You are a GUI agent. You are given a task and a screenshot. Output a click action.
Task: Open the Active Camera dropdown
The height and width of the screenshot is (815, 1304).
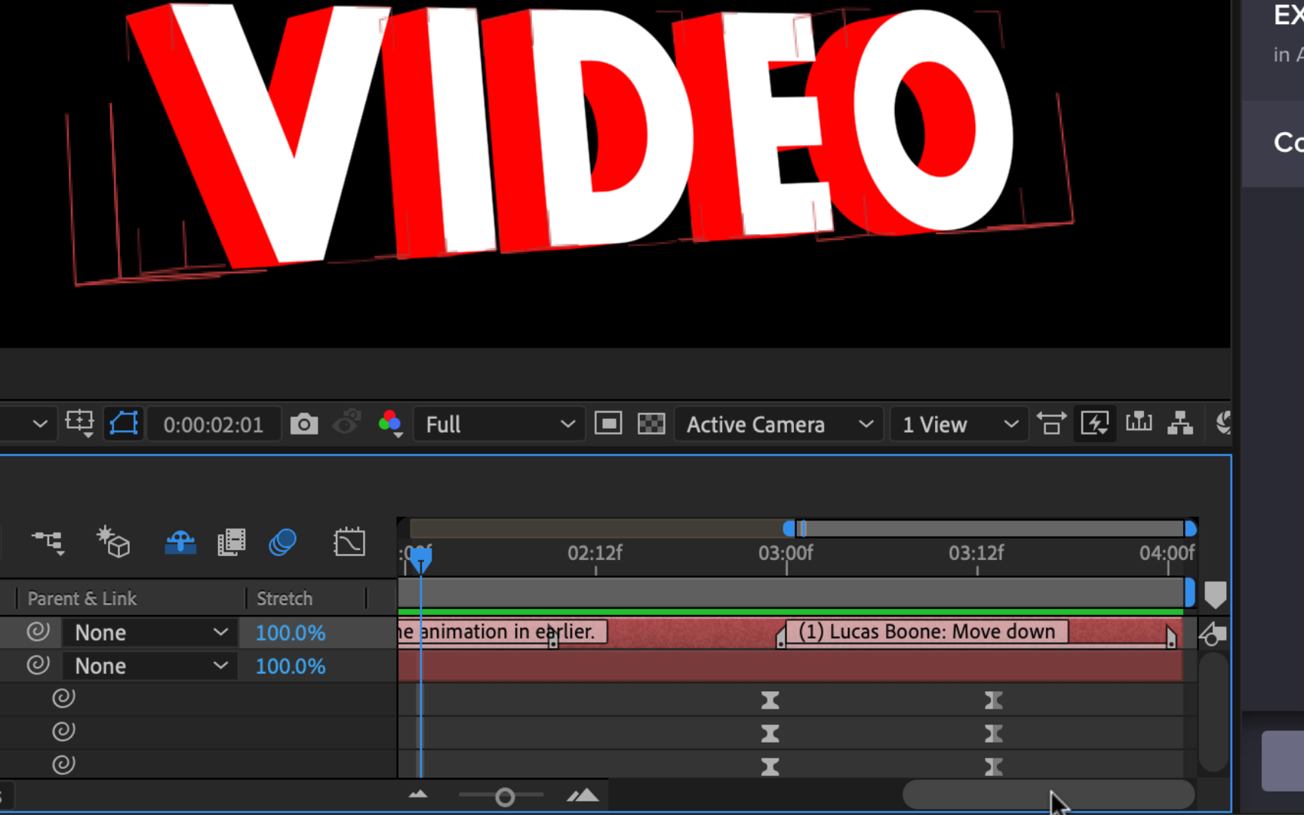click(779, 425)
